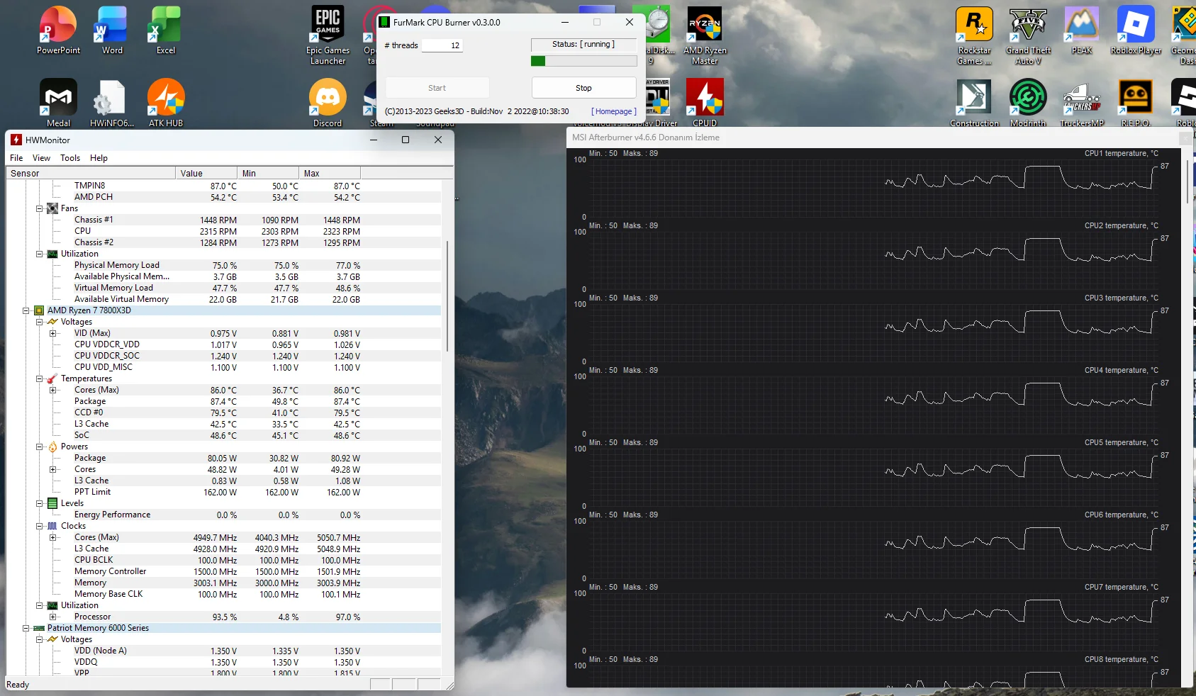The image size is (1196, 696).
Task: Open the Discord desktop icon
Action: click(x=328, y=103)
